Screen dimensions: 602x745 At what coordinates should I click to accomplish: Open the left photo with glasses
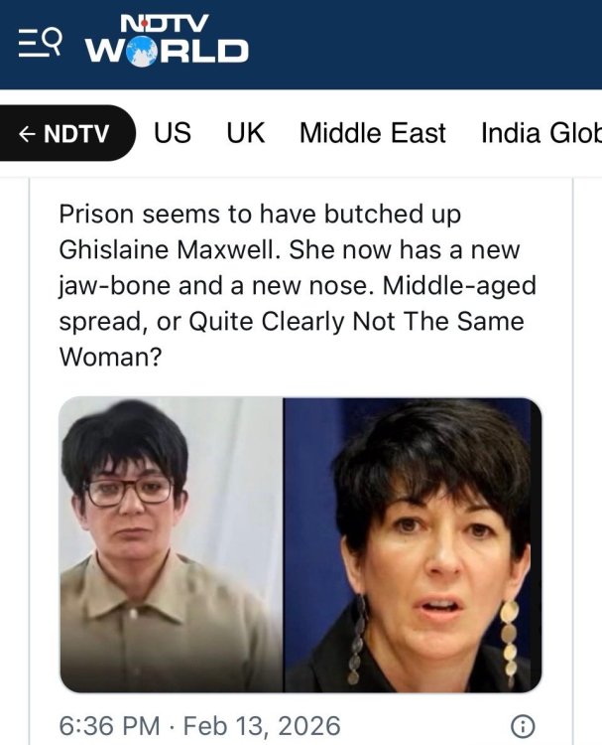[x=172, y=544]
